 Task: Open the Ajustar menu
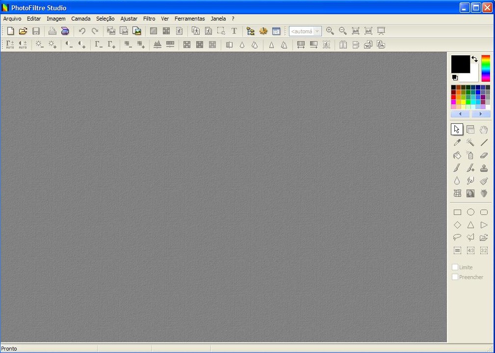[x=129, y=19]
